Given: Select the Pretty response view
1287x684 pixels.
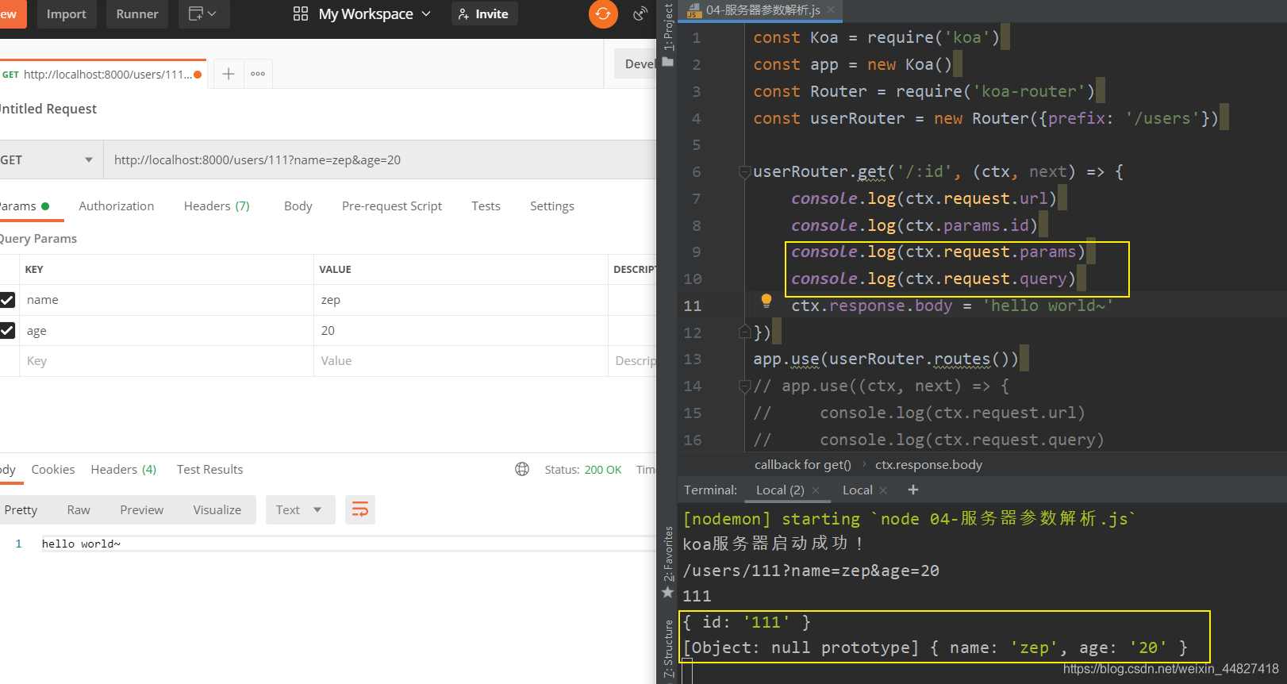Looking at the screenshot, I should pos(21,509).
